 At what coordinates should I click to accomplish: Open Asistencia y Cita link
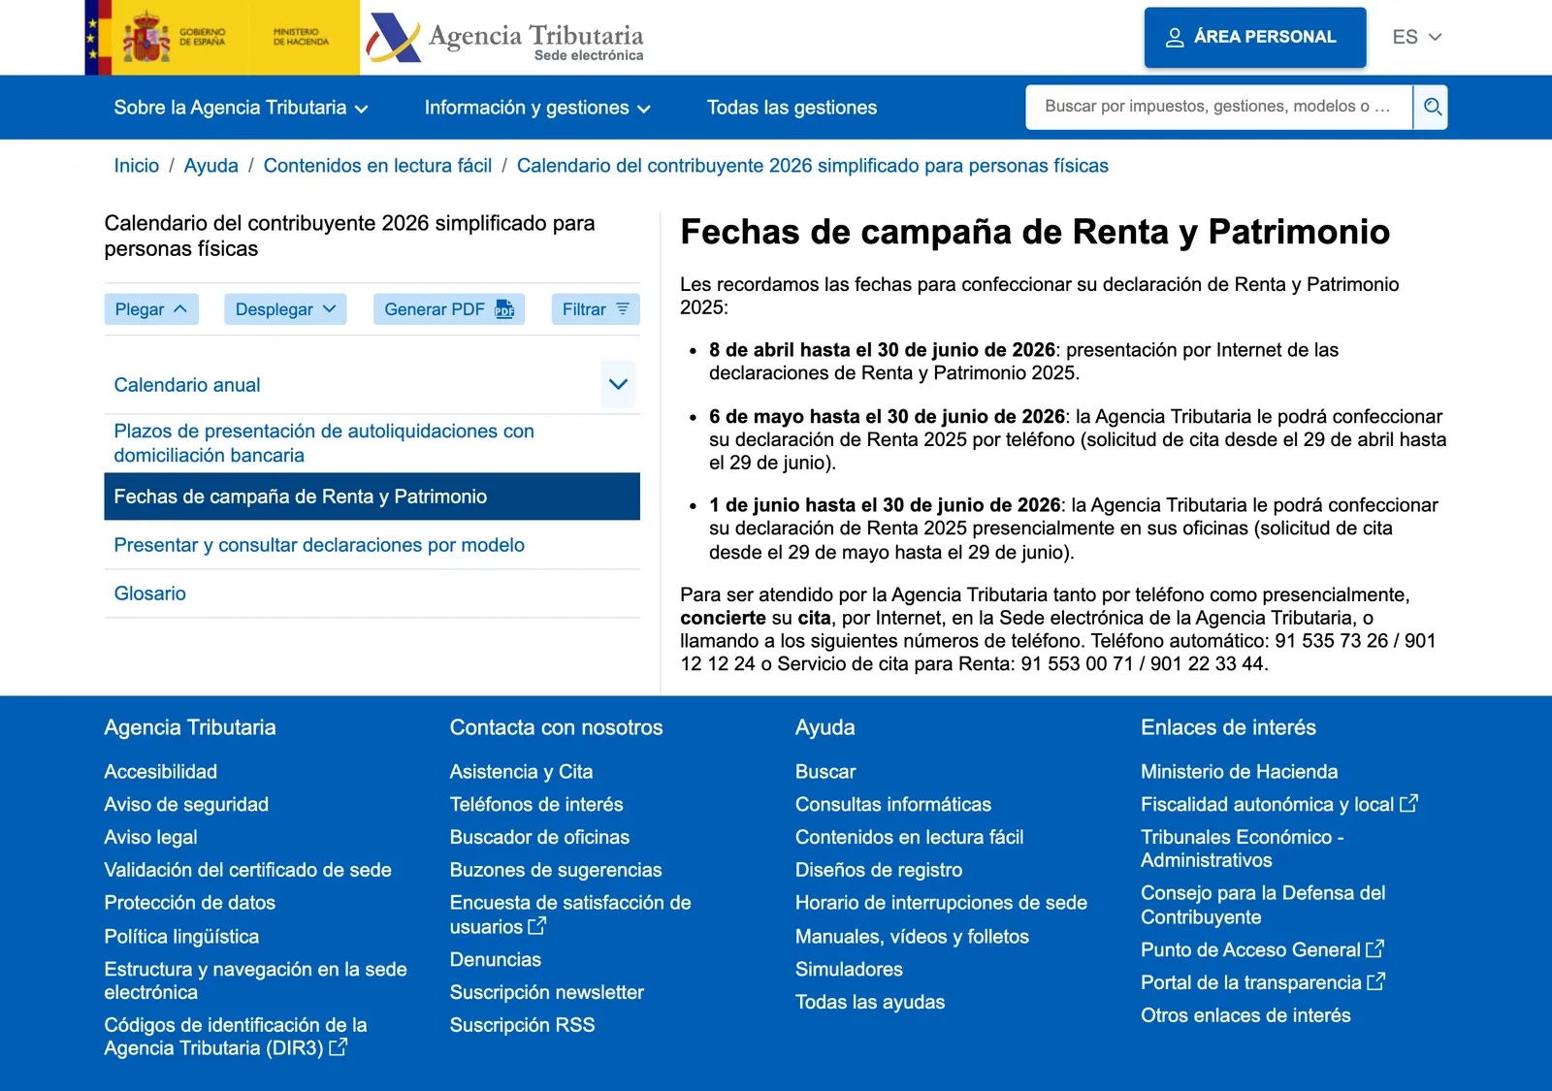coord(521,772)
